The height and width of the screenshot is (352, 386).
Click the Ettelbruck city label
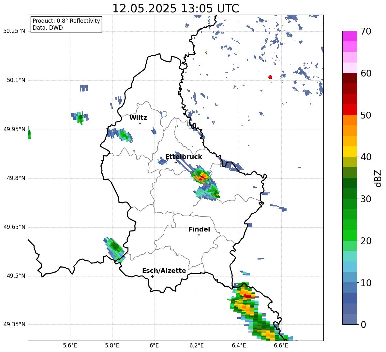click(x=184, y=157)
